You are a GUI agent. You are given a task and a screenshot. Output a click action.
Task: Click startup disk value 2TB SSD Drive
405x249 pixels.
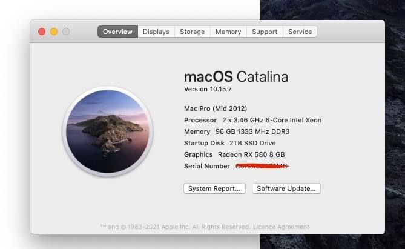click(x=252, y=143)
